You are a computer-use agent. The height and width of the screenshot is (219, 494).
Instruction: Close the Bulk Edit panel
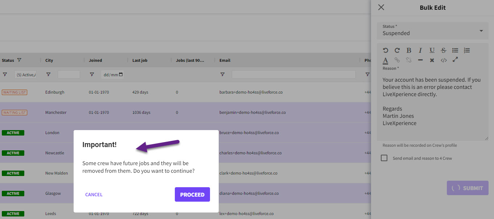(381, 8)
